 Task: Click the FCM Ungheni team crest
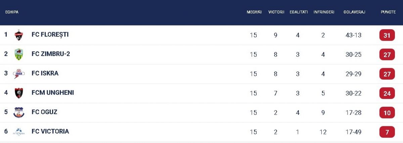(x=19, y=93)
